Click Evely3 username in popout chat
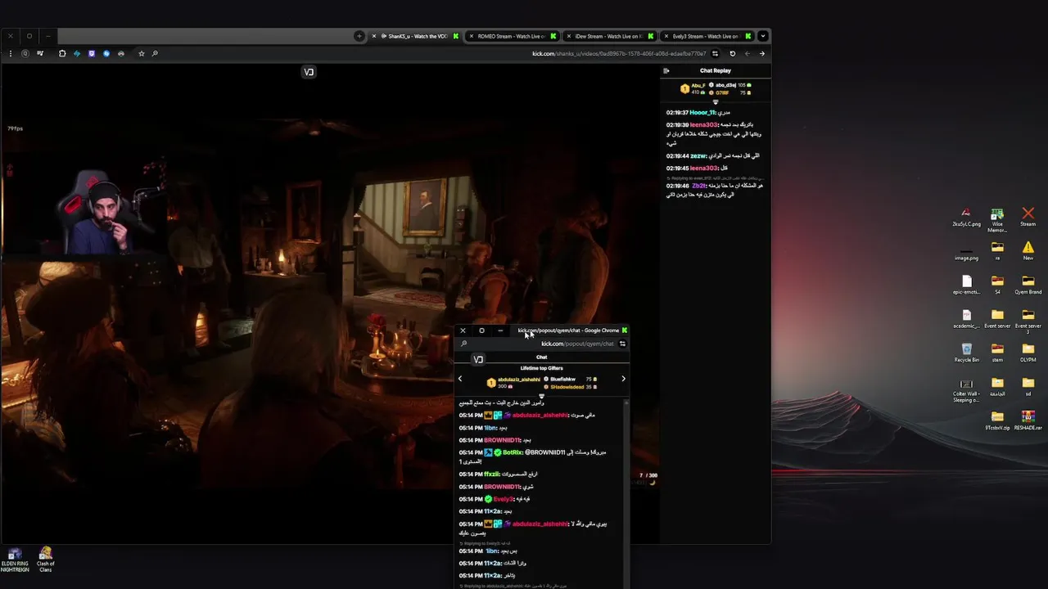 (x=504, y=499)
